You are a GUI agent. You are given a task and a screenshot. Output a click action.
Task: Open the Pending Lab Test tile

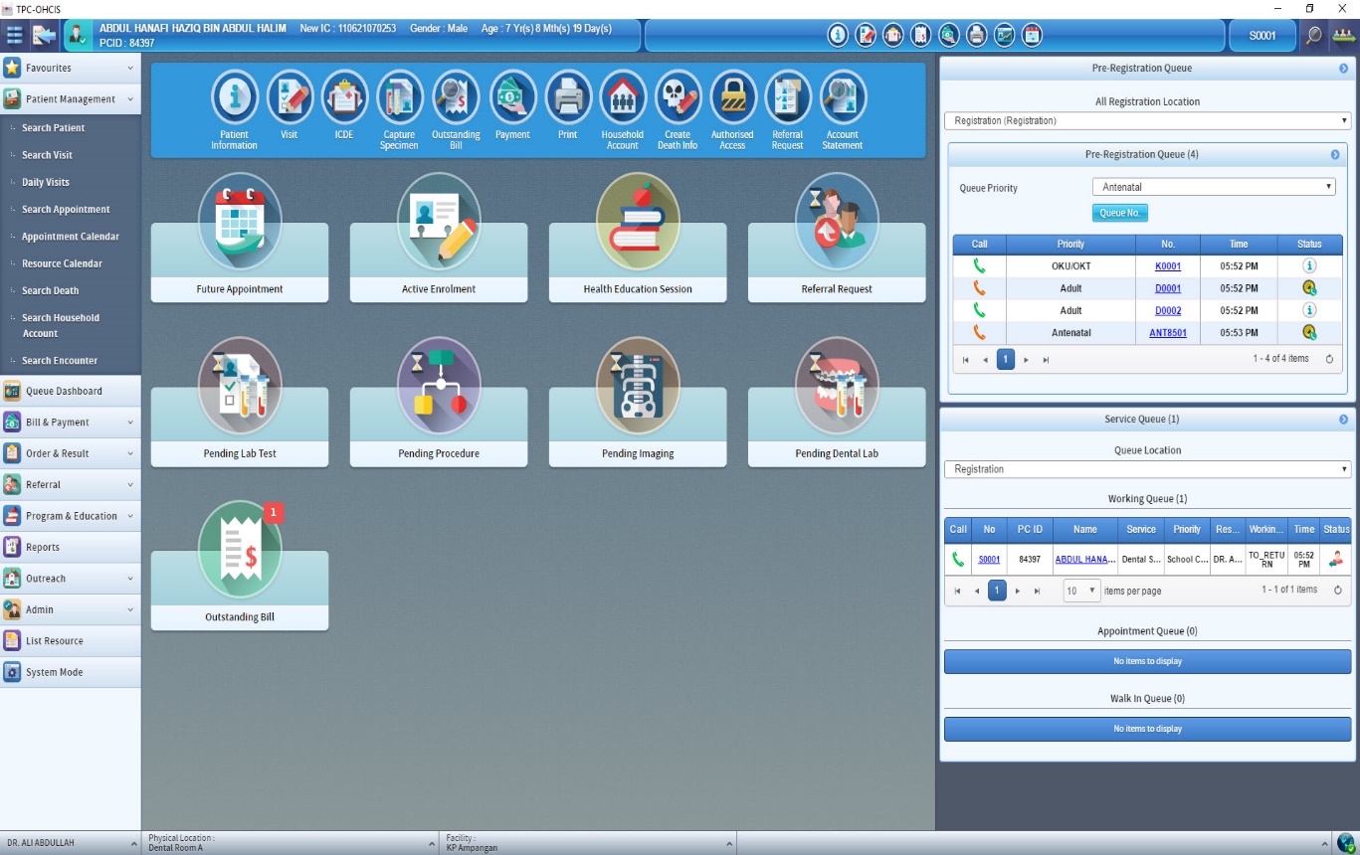(x=240, y=403)
